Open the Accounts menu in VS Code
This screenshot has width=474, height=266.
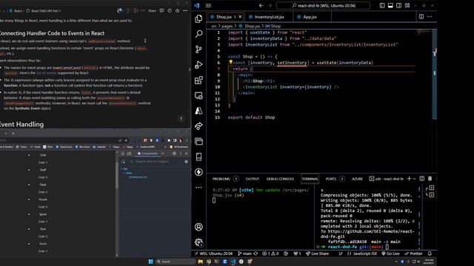click(198, 227)
